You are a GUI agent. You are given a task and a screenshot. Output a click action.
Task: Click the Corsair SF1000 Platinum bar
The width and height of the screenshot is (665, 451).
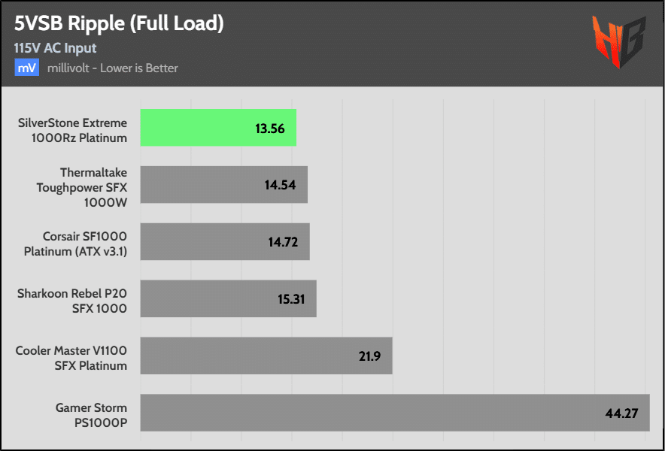click(225, 241)
